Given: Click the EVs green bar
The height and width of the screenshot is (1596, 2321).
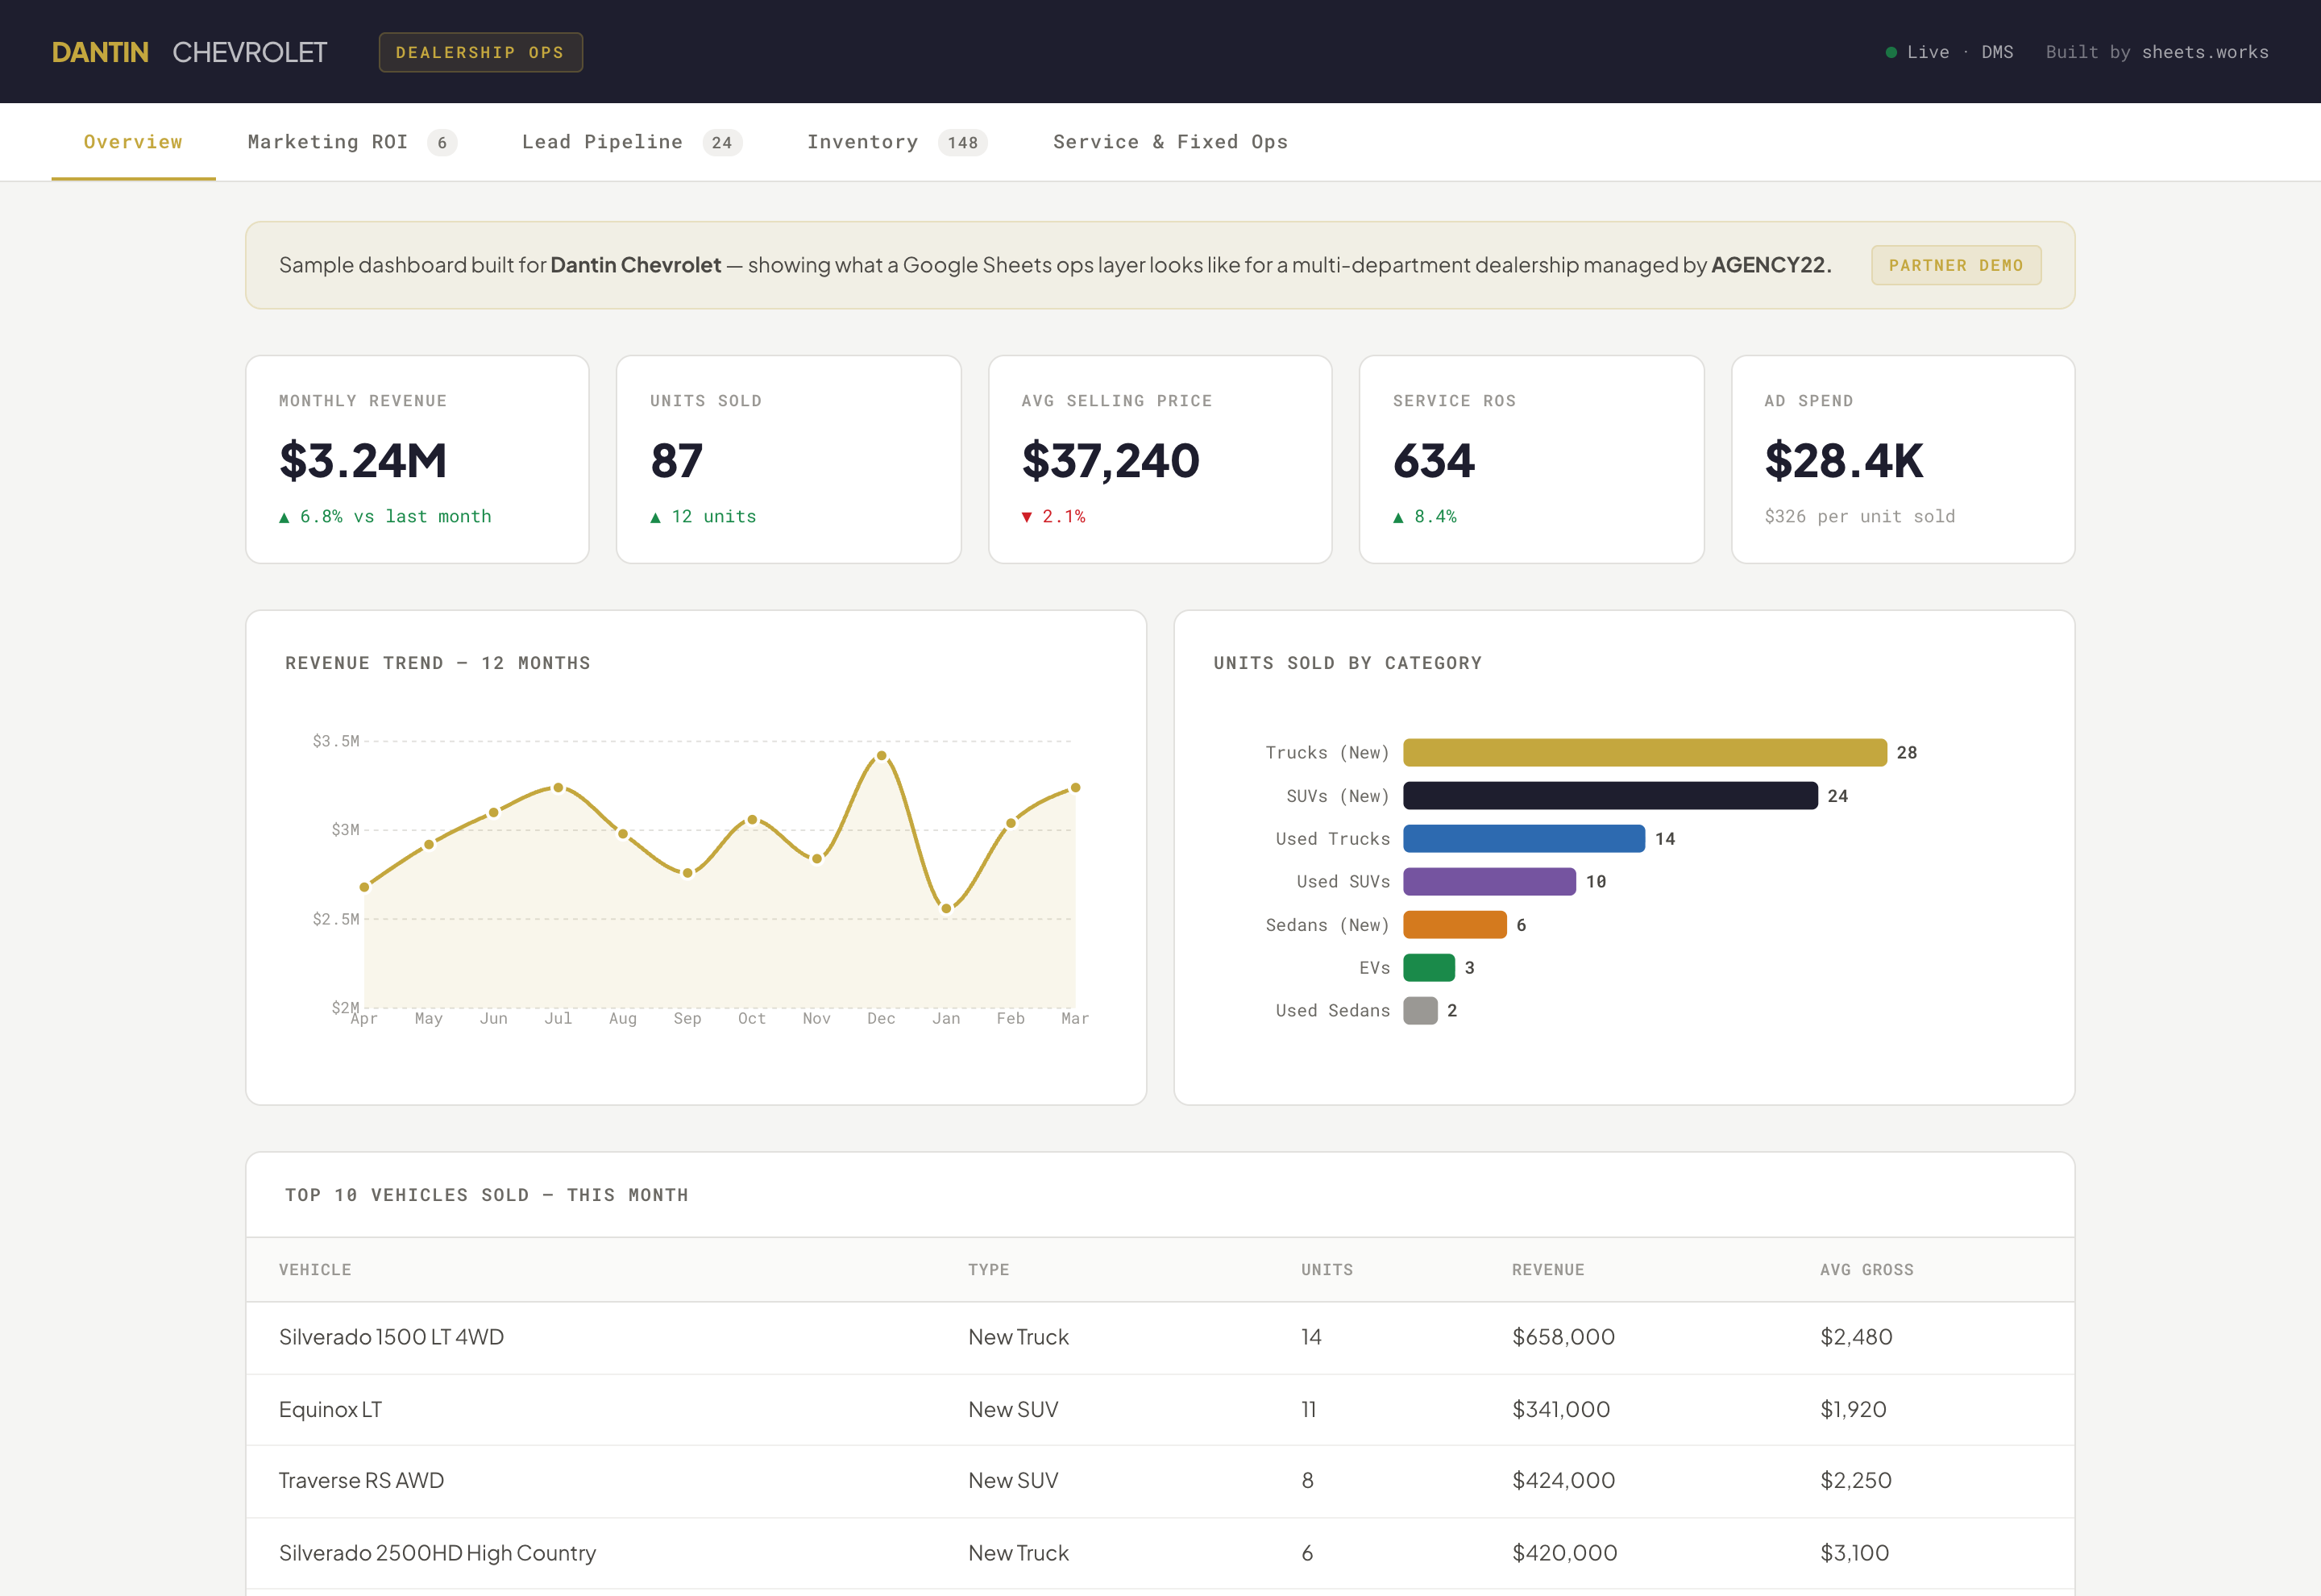Looking at the screenshot, I should coord(1428,968).
